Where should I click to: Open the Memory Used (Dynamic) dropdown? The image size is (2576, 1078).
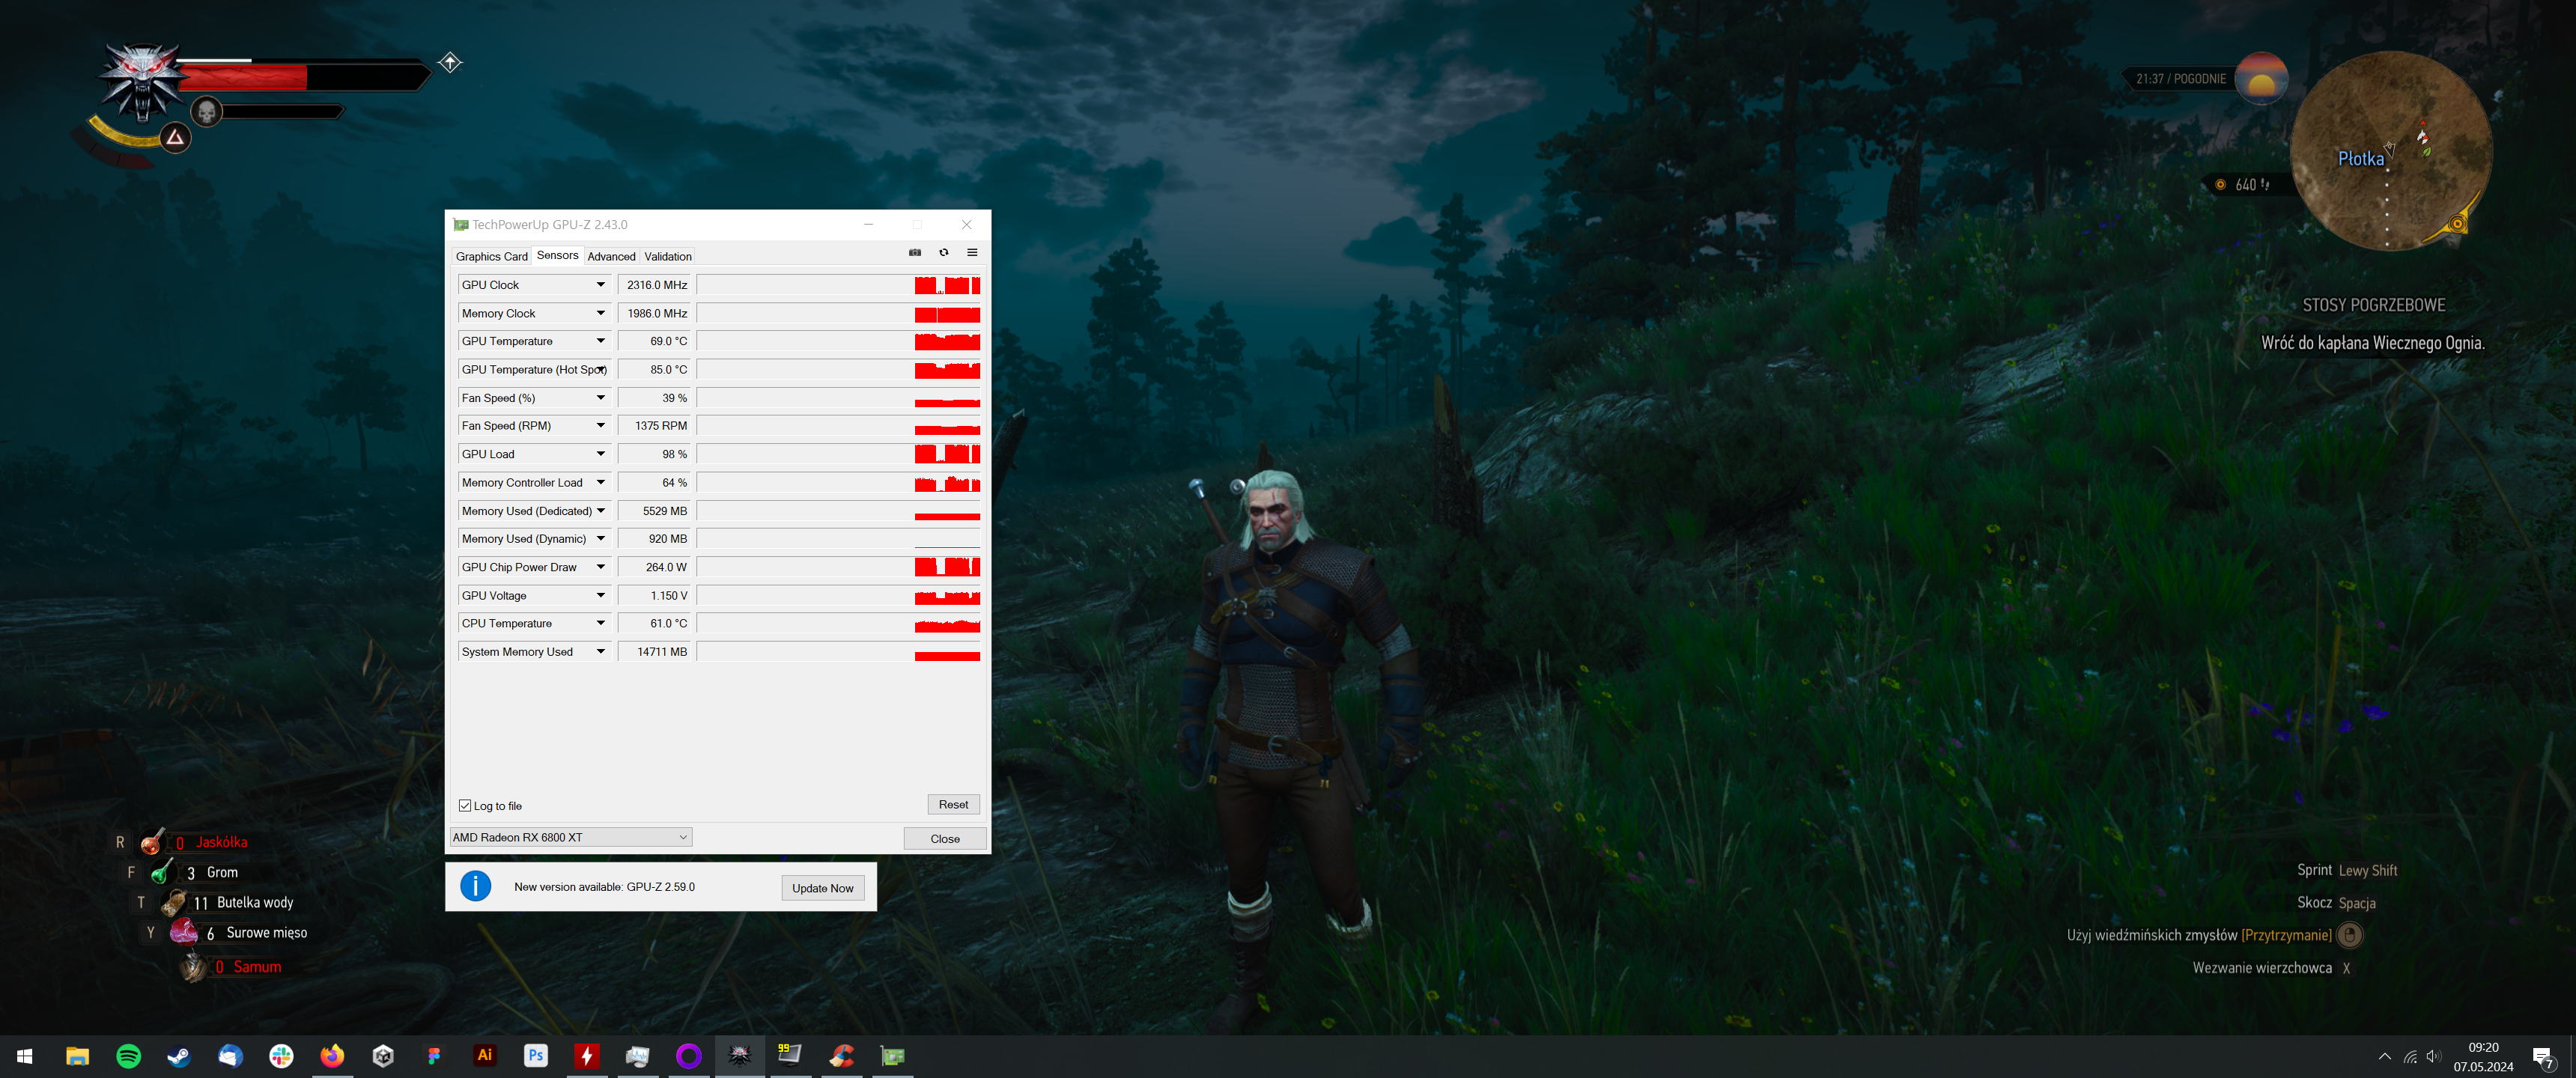[x=601, y=539]
